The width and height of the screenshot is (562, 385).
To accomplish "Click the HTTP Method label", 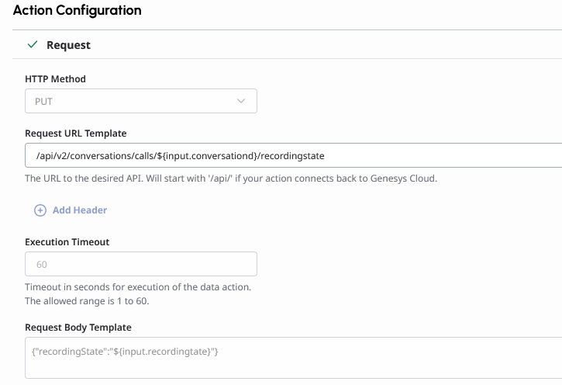I will click(56, 79).
